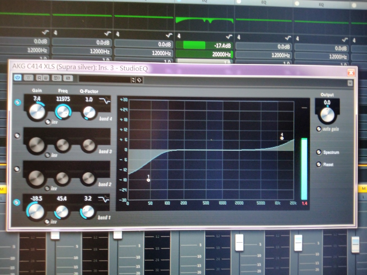Click the output value 0.0
The height and width of the screenshot is (275, 367).
327,102
